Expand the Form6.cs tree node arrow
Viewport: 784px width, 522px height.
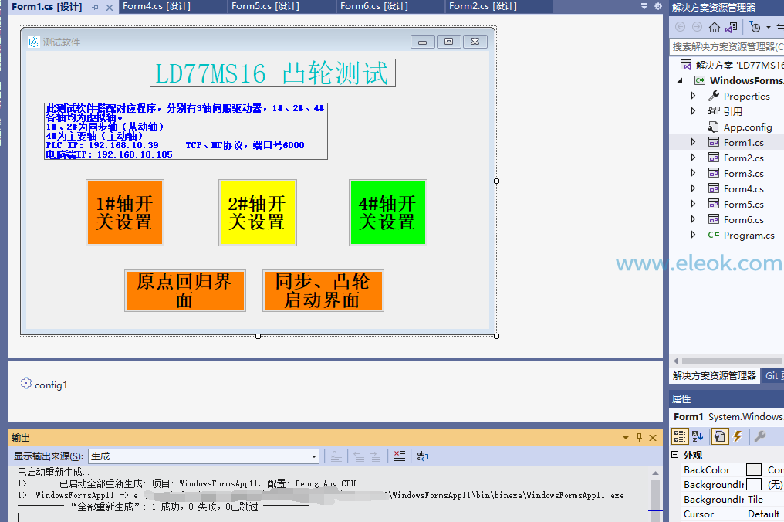(x=693, y=219)
